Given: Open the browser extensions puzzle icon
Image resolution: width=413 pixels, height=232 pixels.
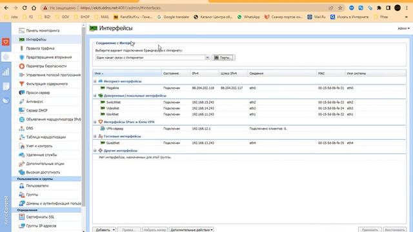Looking at the screenshot, I should coord(379,8).
